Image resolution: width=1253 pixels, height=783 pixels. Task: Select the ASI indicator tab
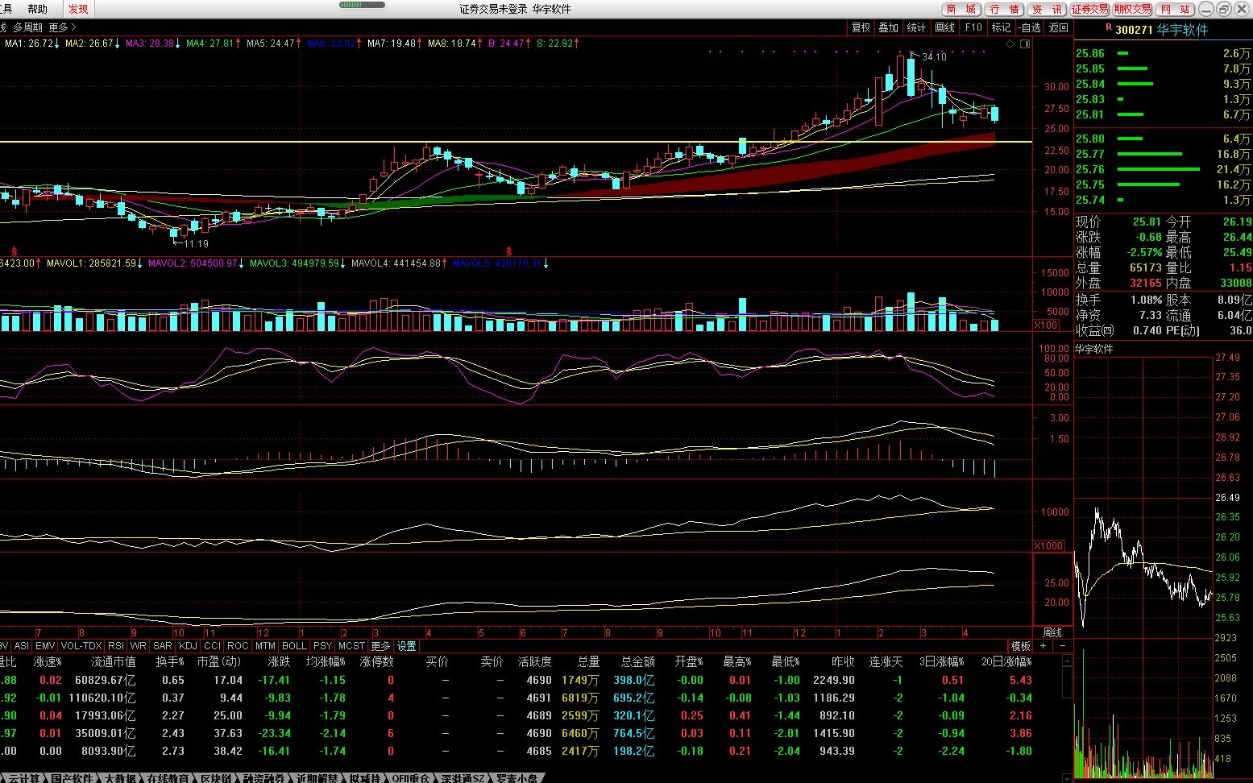tap(22, 646)
